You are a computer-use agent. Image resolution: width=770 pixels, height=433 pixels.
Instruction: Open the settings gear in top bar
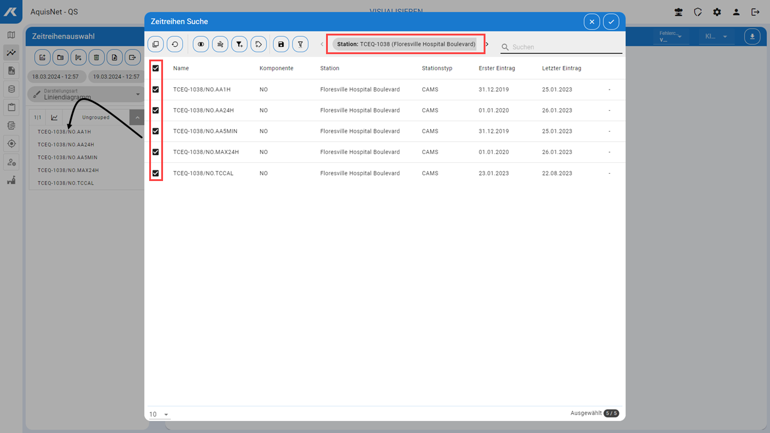[x=717, y=12]
